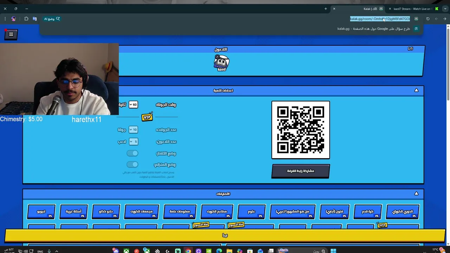Toggle the وضع المنظم organizer mode switch
The height and width of the screenshot is (253, 450).
pyautogui.click(x=133, y=164)
